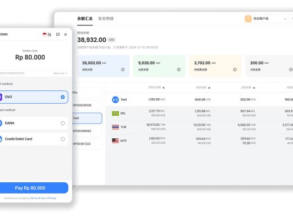This screenshot has width=293, height=224.
Task: Select the Credit/Debit Card radio button
Action: coord(63,139)
